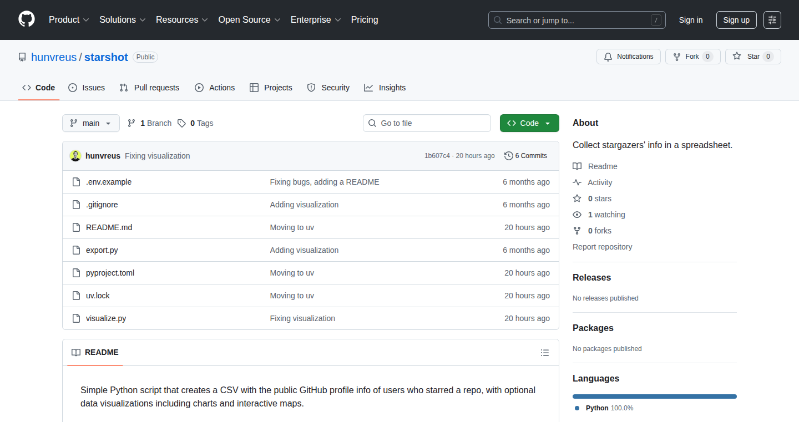
Task: Open the Packages section heading
Action: click(x=593, y=328)
